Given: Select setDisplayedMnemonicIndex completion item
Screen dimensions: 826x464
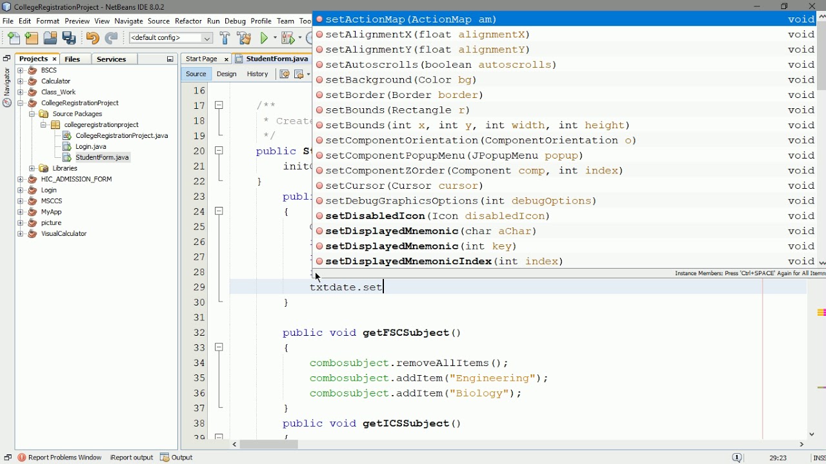Looking at the screenshot, I should pos(565,261).
